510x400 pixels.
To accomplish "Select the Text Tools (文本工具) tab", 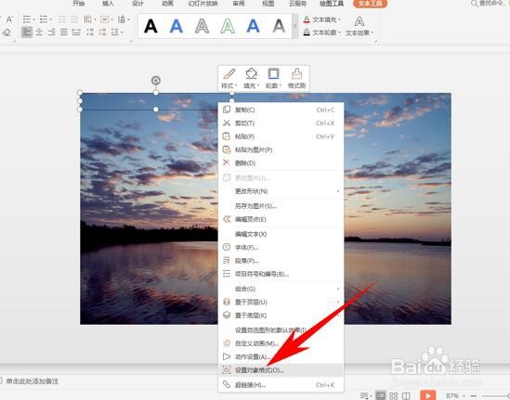I will tap(370, 4).
